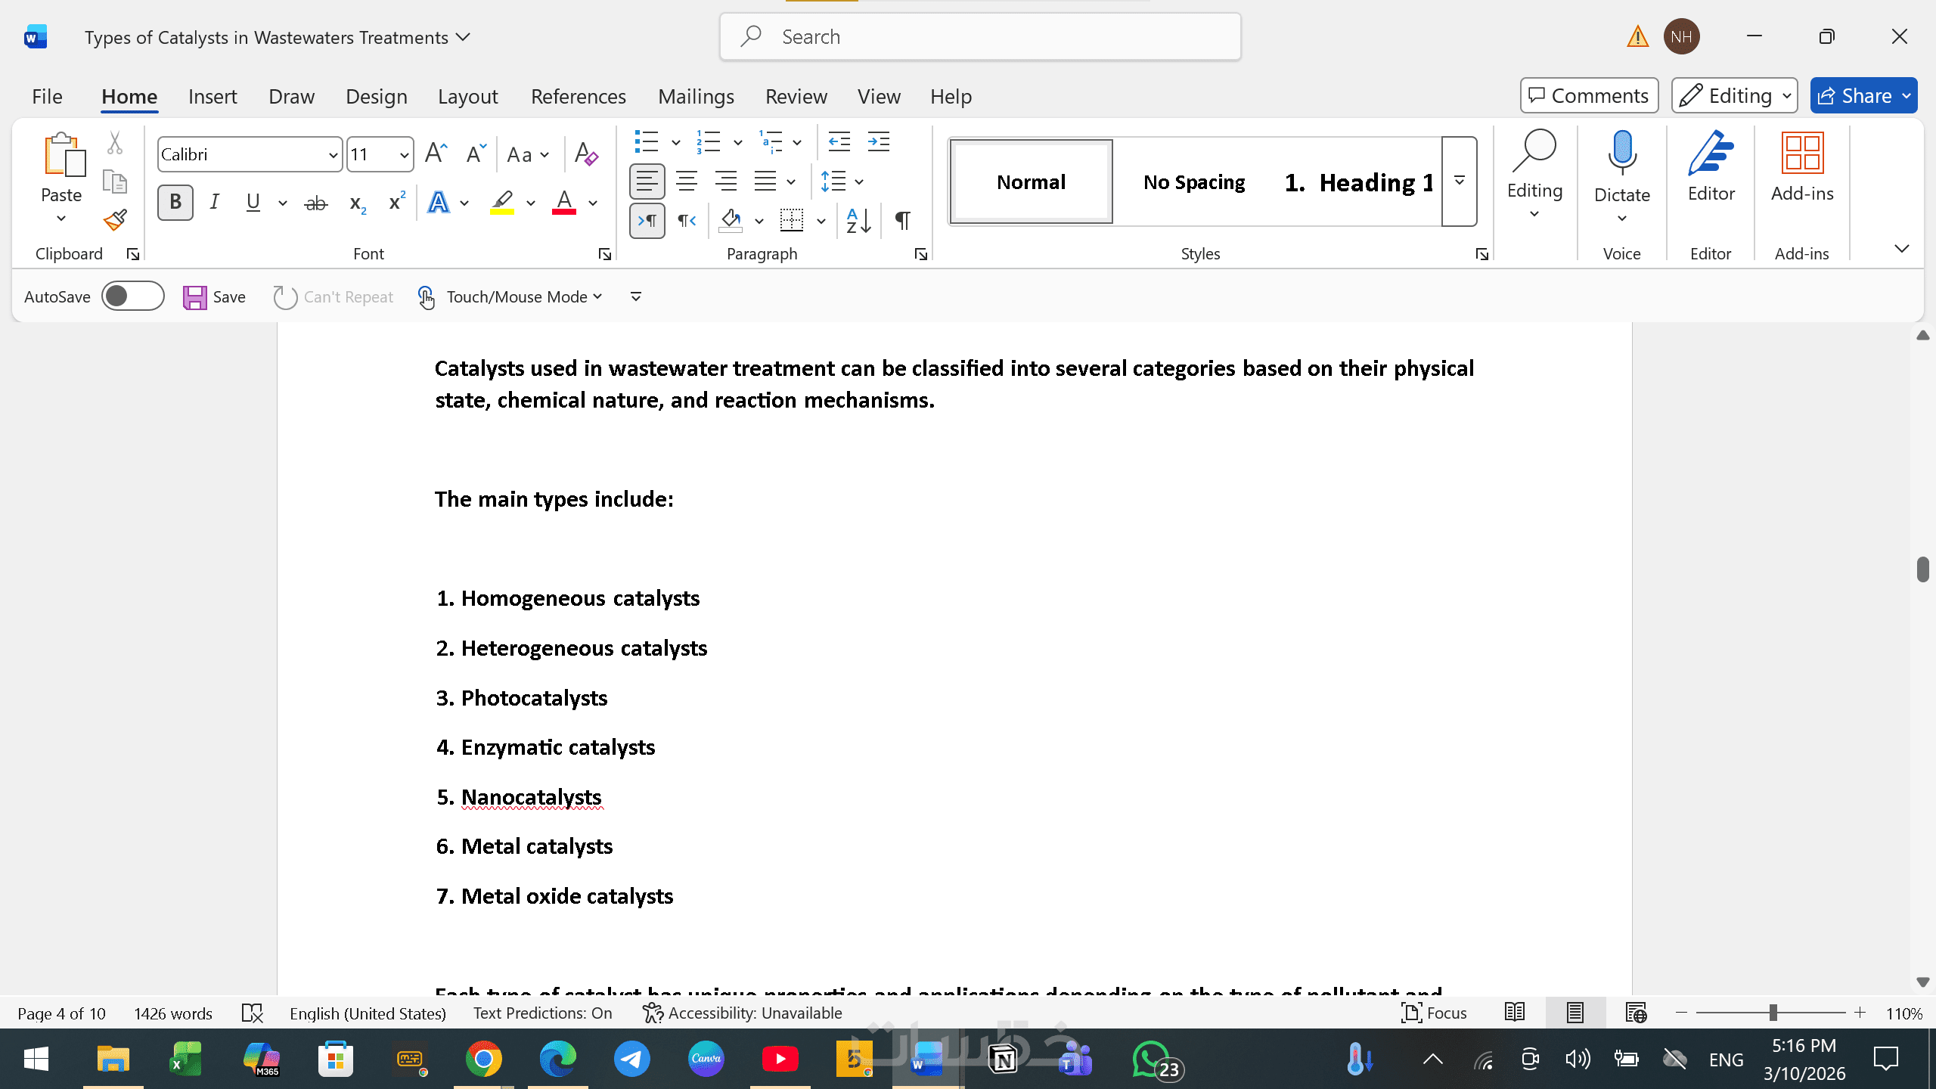This screenshot has height=1089, width=1936.
Task: Click the Format Painter brush icon
Action: pos(115,220)
